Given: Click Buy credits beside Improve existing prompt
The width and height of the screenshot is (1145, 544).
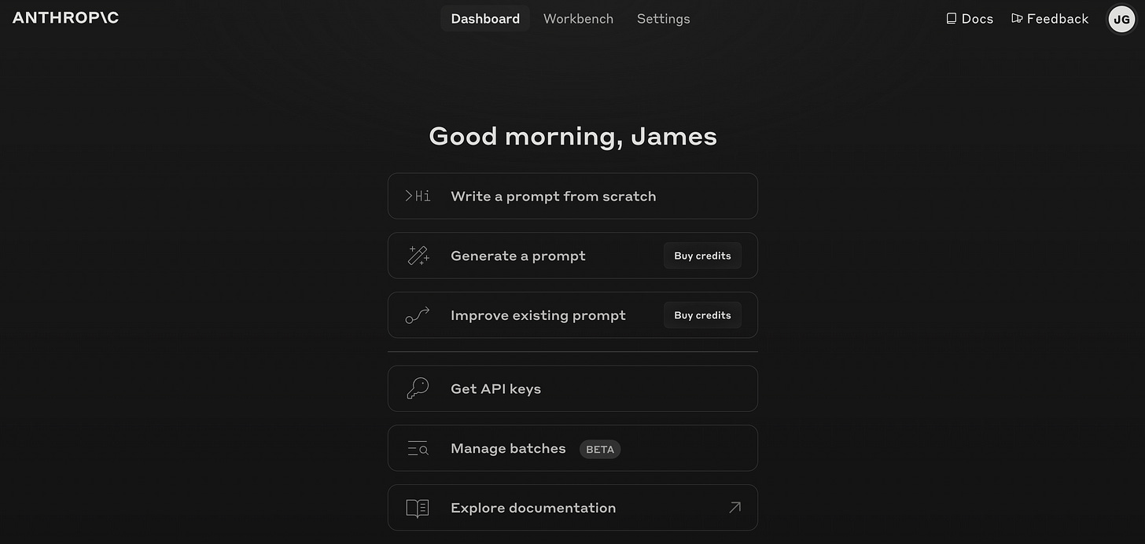Looking at the screenshot, I should click(702, 315).
